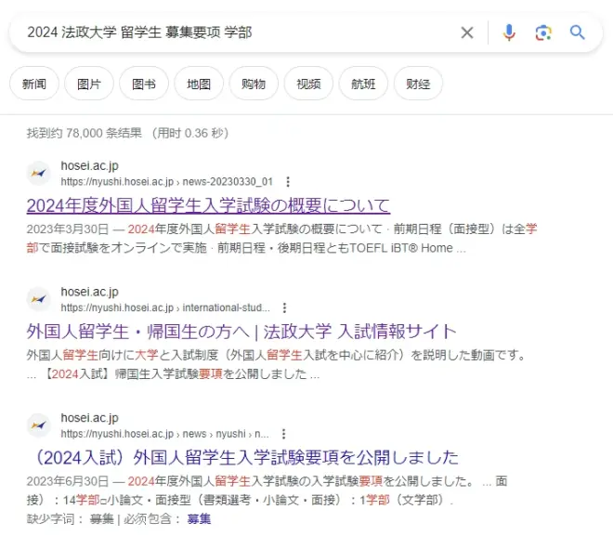Select the 视频 filter chip
The width and height of the screenshot is (613, 536).
point(308,84)
